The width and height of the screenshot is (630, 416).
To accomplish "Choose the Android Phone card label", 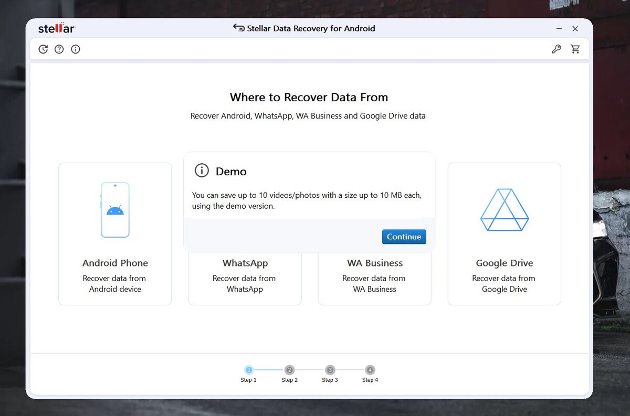I will pos(115,263).
